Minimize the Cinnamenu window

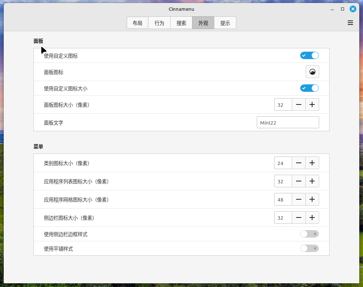click(x=332, y=9)
